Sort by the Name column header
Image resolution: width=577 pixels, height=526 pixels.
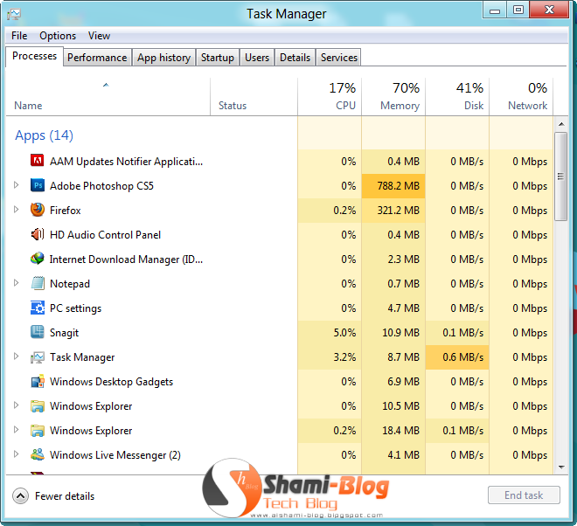108,97
